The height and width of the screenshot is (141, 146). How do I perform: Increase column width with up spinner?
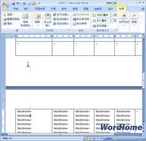[111, 20]
